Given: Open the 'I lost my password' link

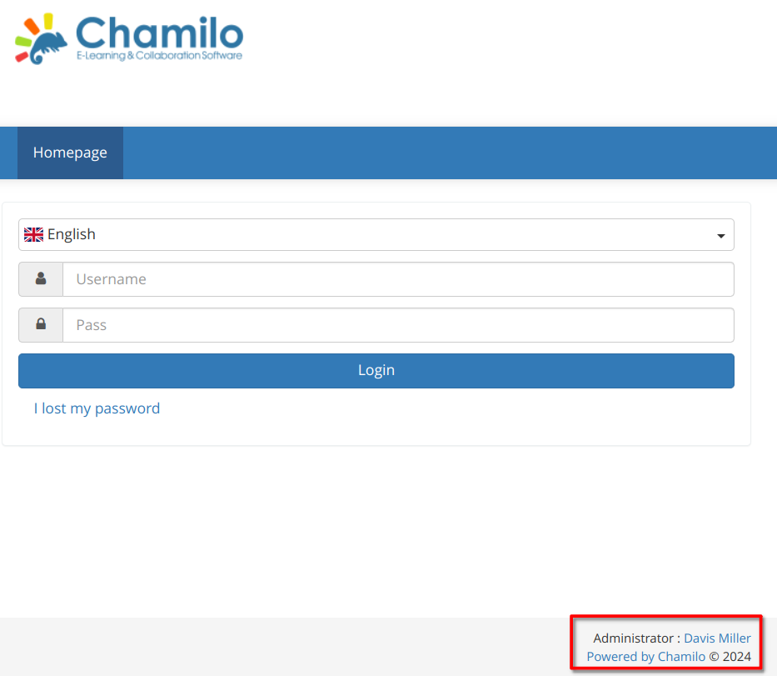Looking at the screenshot, I should pos(97,408).
